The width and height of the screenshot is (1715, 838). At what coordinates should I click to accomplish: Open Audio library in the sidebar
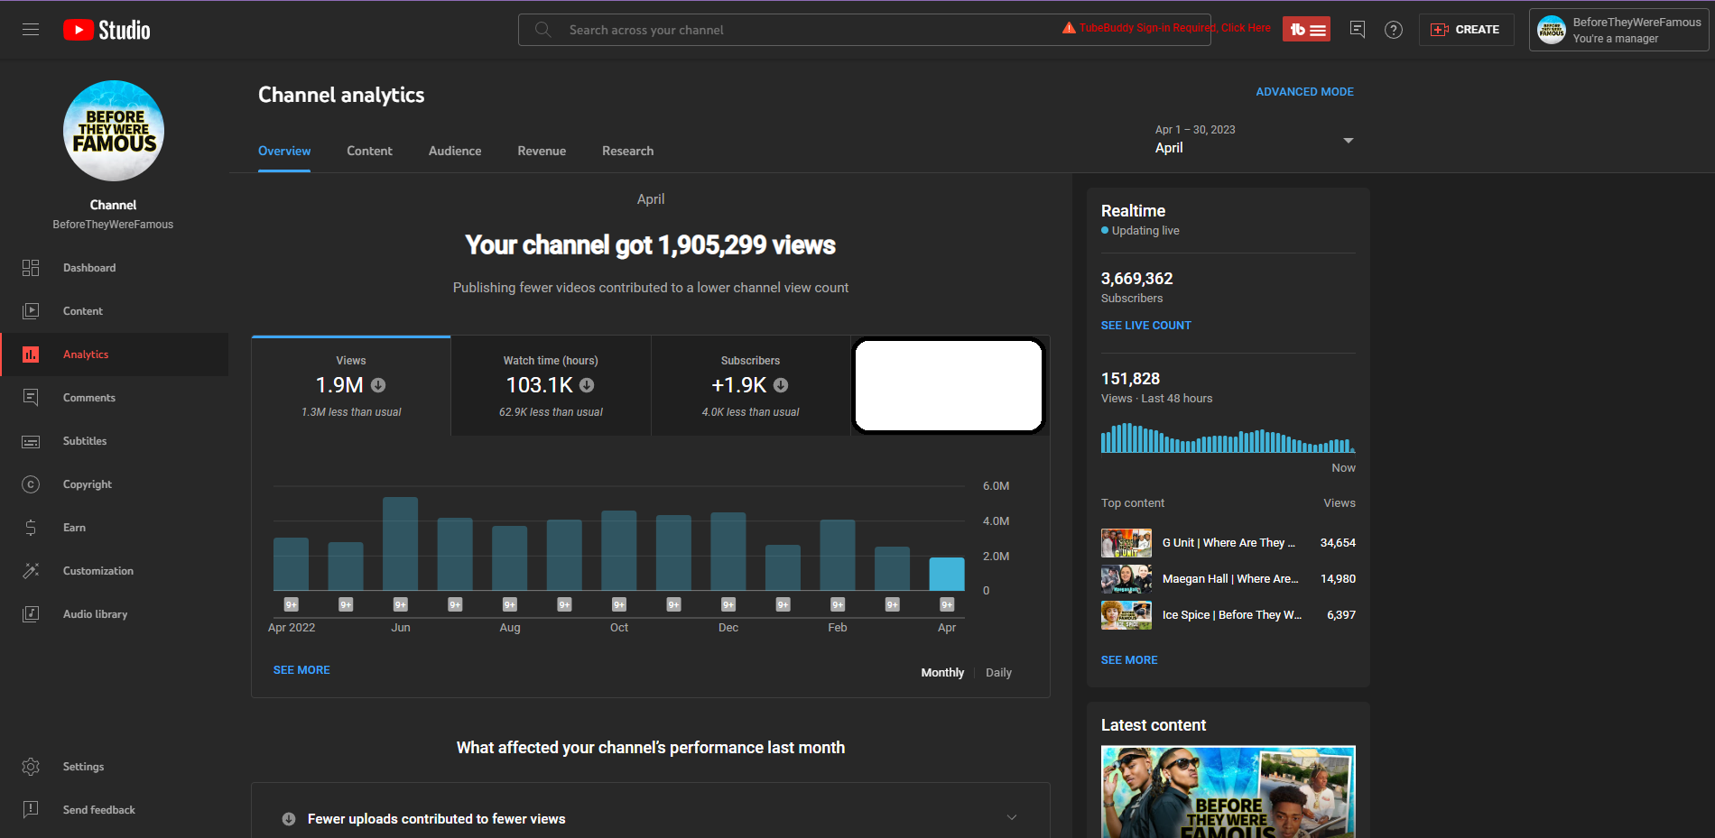(x=114, y=614)
